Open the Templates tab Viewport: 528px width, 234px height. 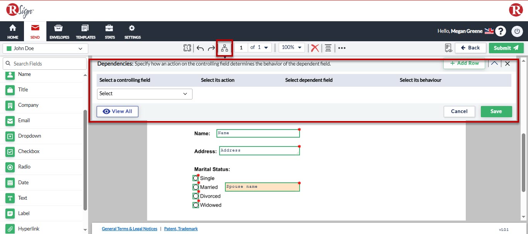tap(85, 32)
